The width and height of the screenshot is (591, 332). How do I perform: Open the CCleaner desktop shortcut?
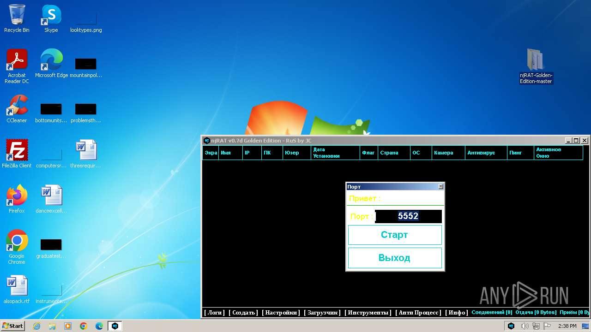(x=17, y=108)
